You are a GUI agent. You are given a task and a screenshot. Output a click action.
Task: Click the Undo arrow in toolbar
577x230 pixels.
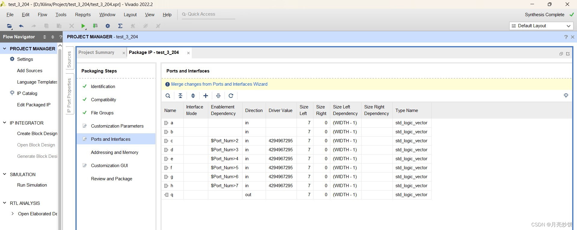point(21,26)
